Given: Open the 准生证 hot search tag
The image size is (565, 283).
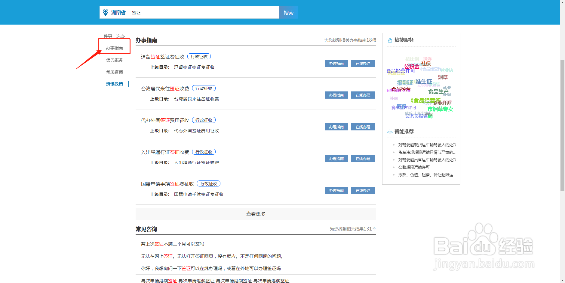Looking at the screenshot, I should (423, 81).
